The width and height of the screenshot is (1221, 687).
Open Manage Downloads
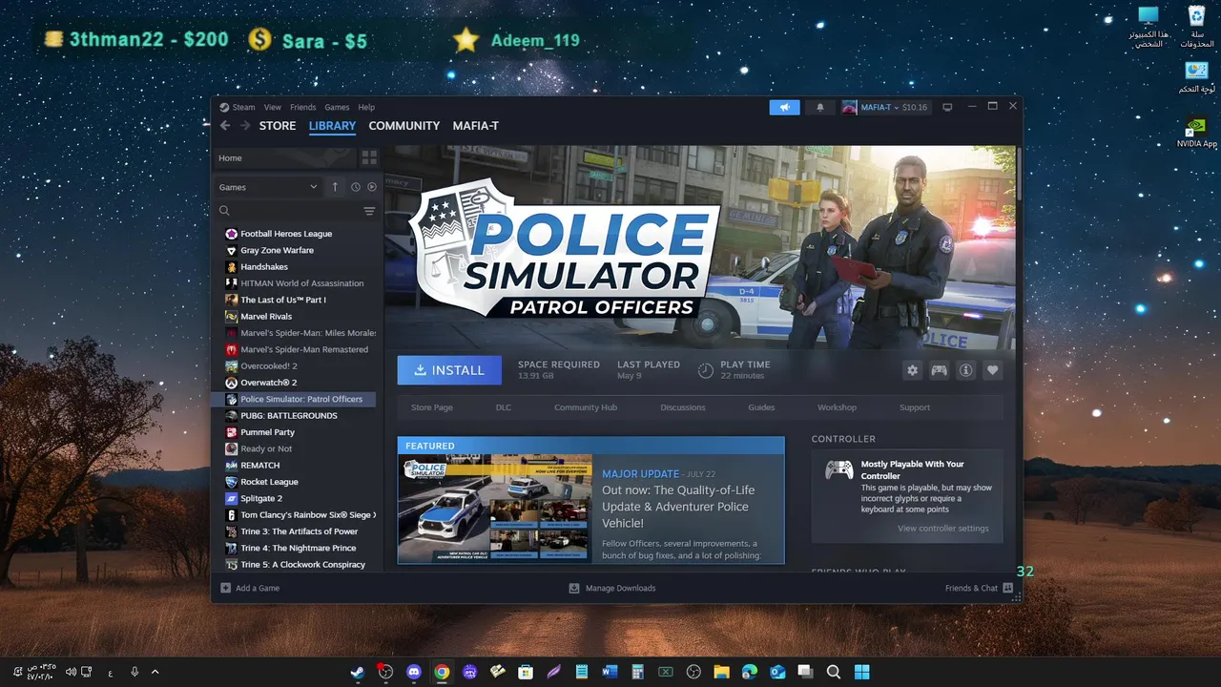(612, 588)
